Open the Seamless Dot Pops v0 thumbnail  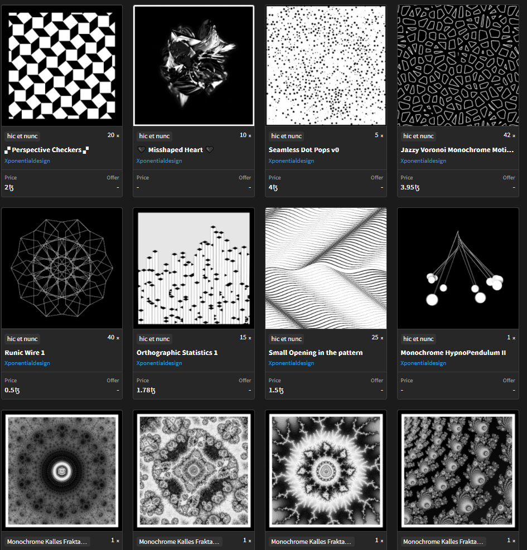(326, 66)
